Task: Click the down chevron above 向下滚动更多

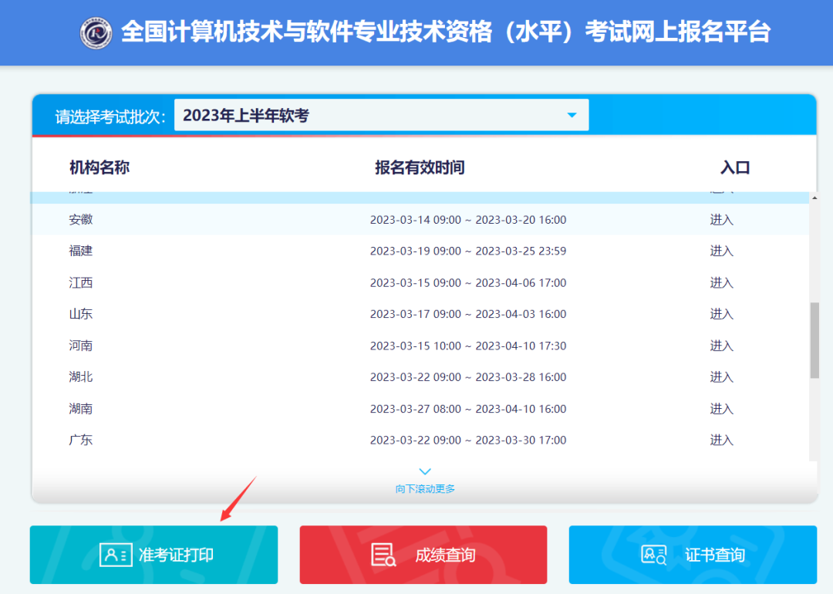Action: click(425, 471)
